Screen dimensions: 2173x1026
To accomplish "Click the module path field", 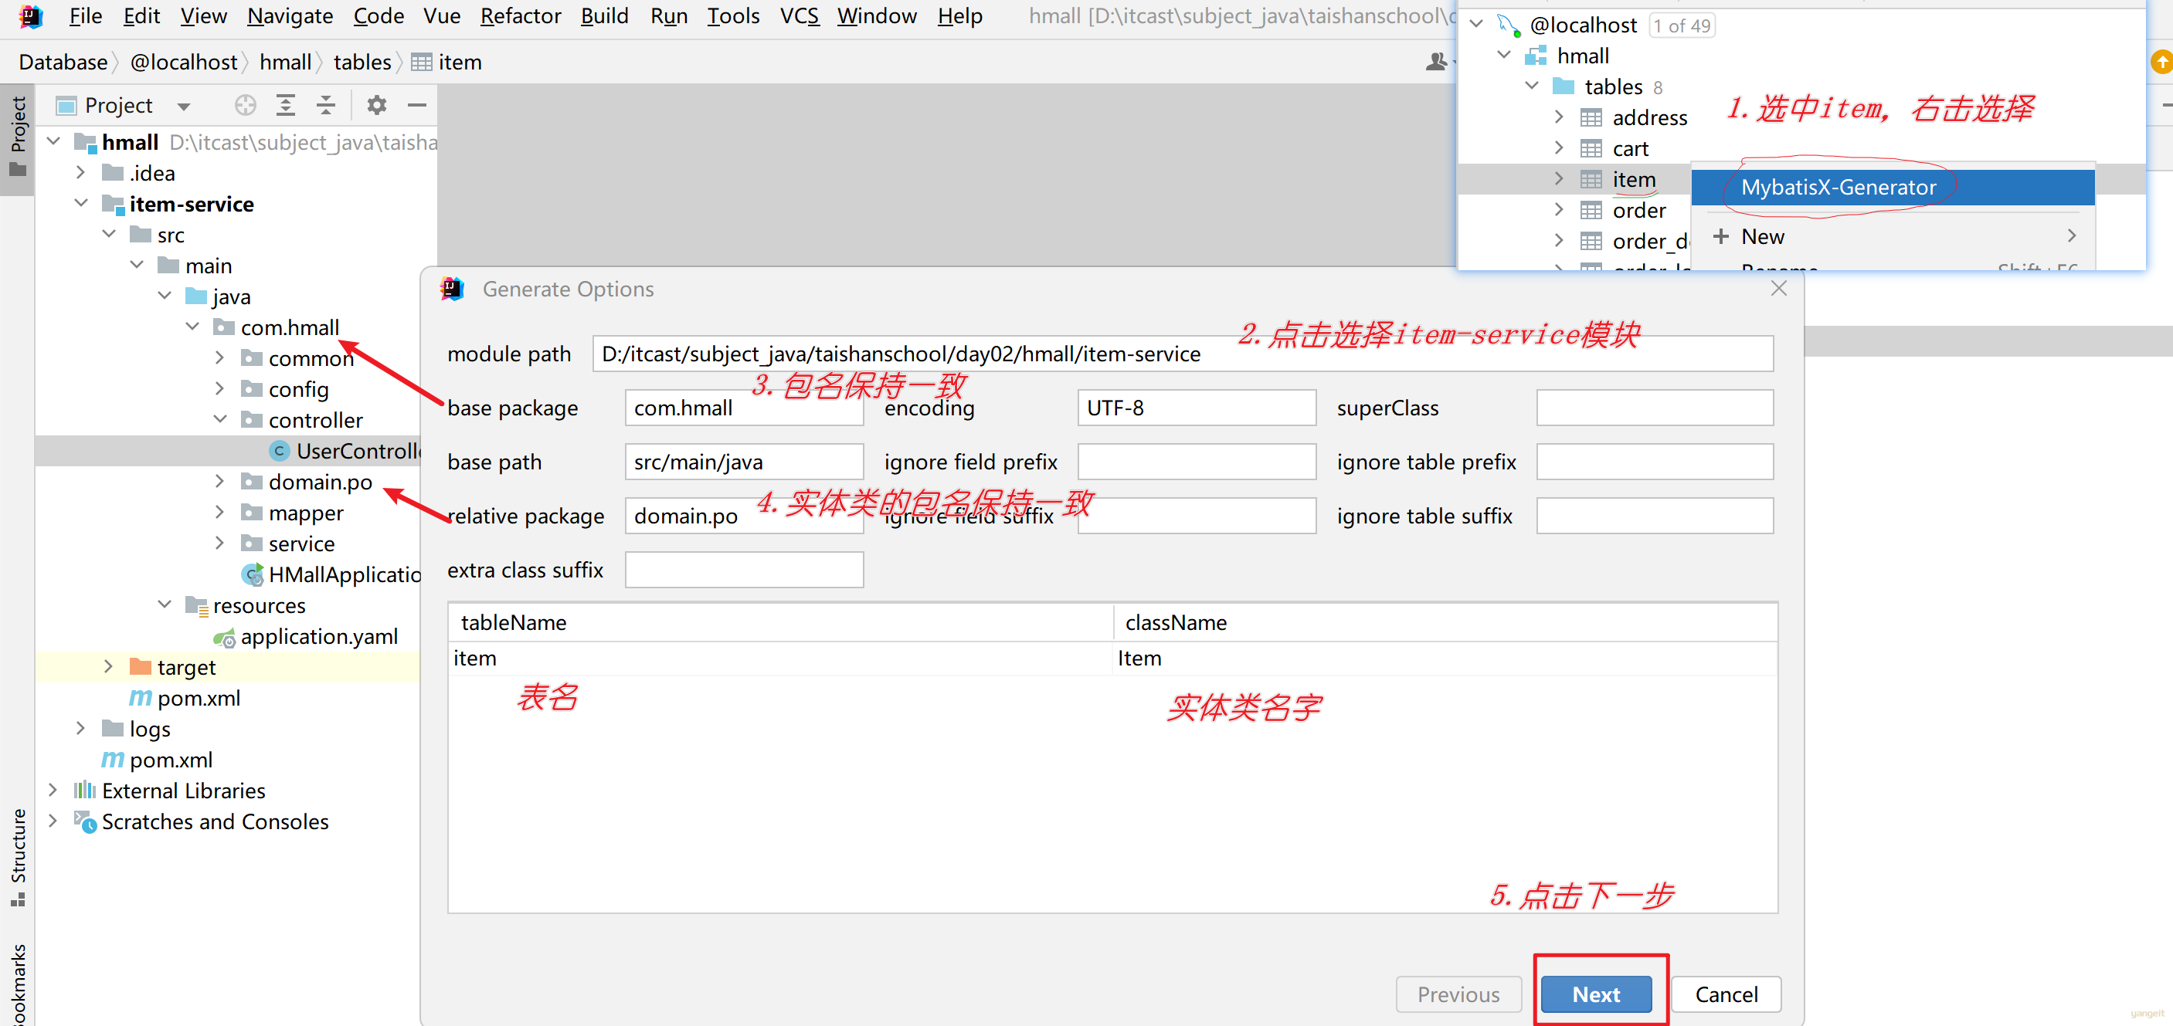I will pyautogui.click(x=1182, y=354).
